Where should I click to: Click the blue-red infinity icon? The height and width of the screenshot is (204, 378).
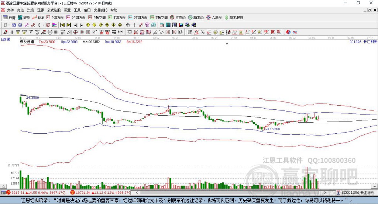click(x=295, y=32)
